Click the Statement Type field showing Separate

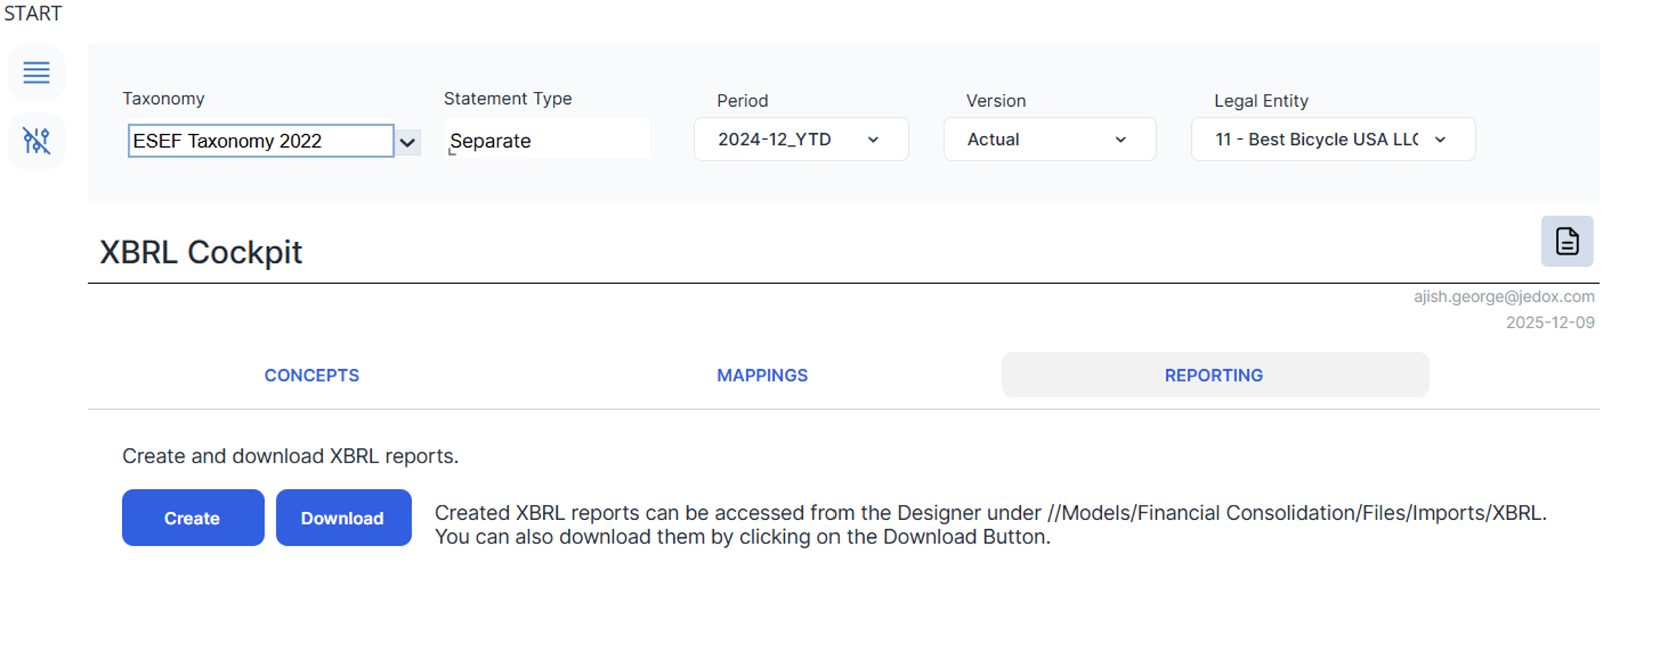[546, 141]
